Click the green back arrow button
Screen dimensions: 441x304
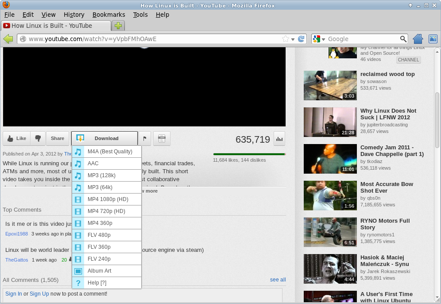[x=8, y=39]
